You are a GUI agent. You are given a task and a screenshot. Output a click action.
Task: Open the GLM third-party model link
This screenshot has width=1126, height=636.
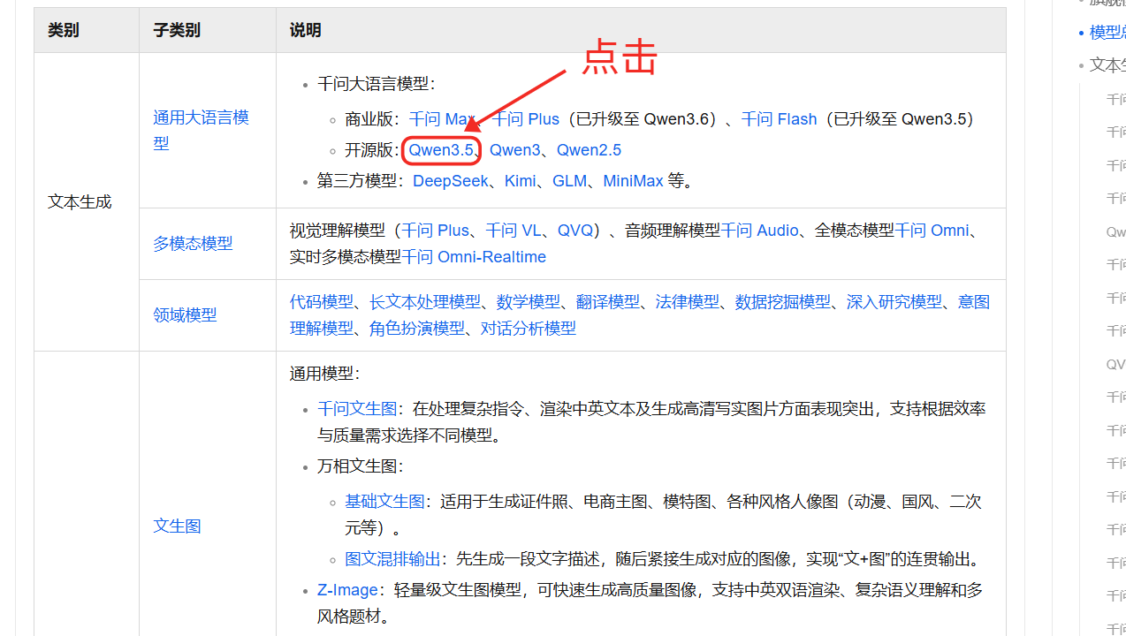point(569,181)
